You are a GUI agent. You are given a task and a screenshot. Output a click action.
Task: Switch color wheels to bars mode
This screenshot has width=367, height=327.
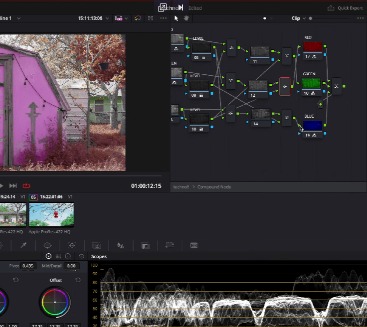point(58,256)
